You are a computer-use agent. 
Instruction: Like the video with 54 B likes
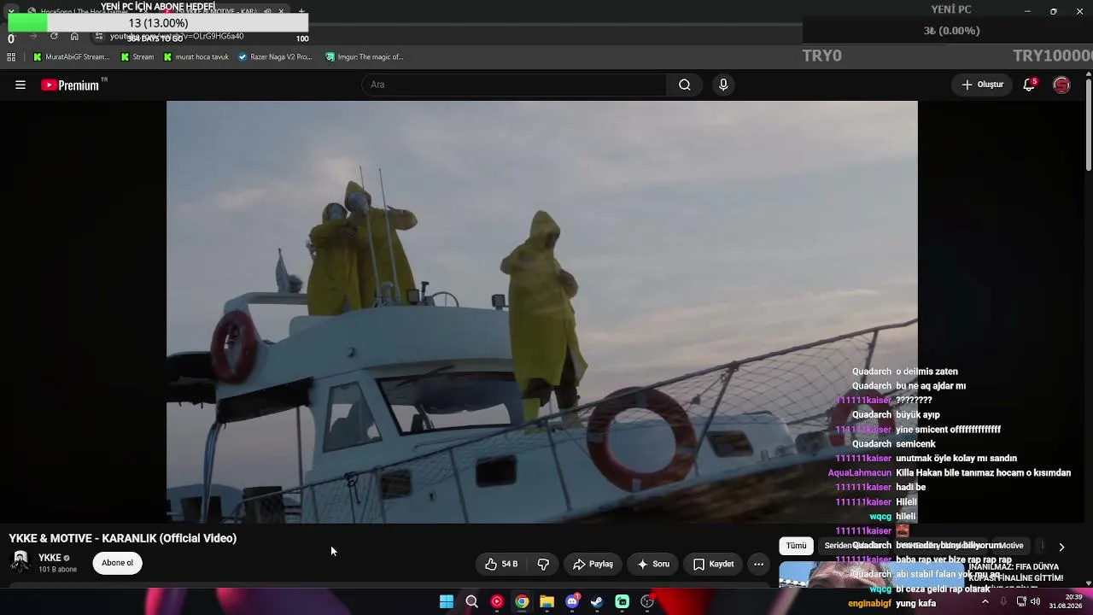click(x=500, y=564)
